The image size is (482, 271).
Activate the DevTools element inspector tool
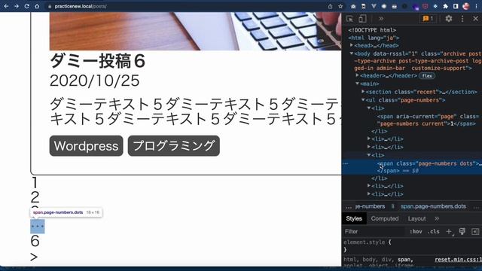point(349,19)
